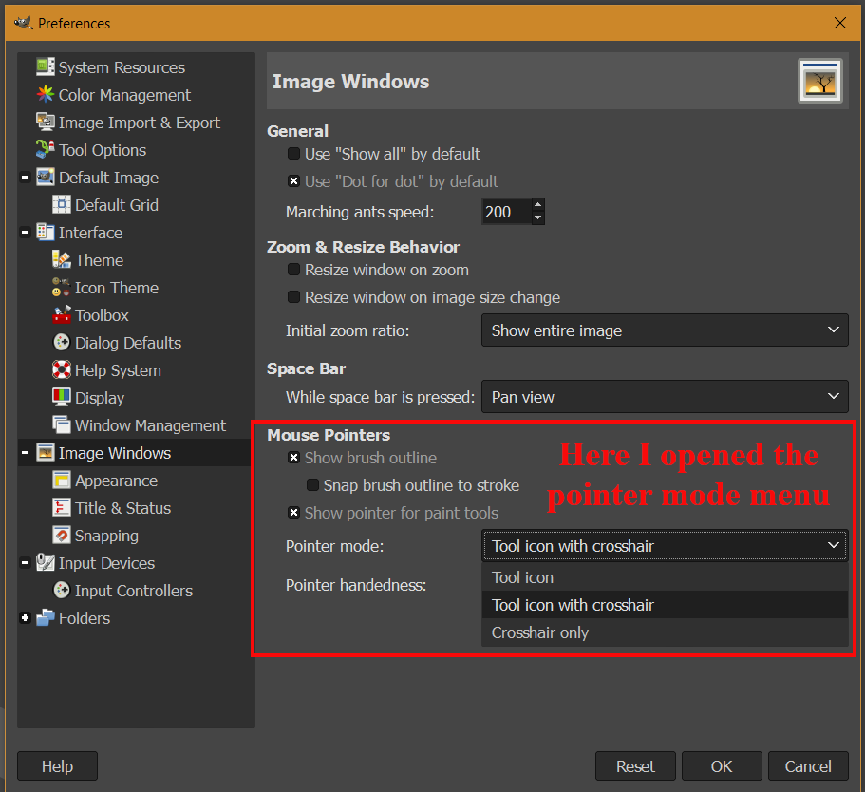
Task: Choose Tool icon from pointer mode list
Action: tap(665, 577)
